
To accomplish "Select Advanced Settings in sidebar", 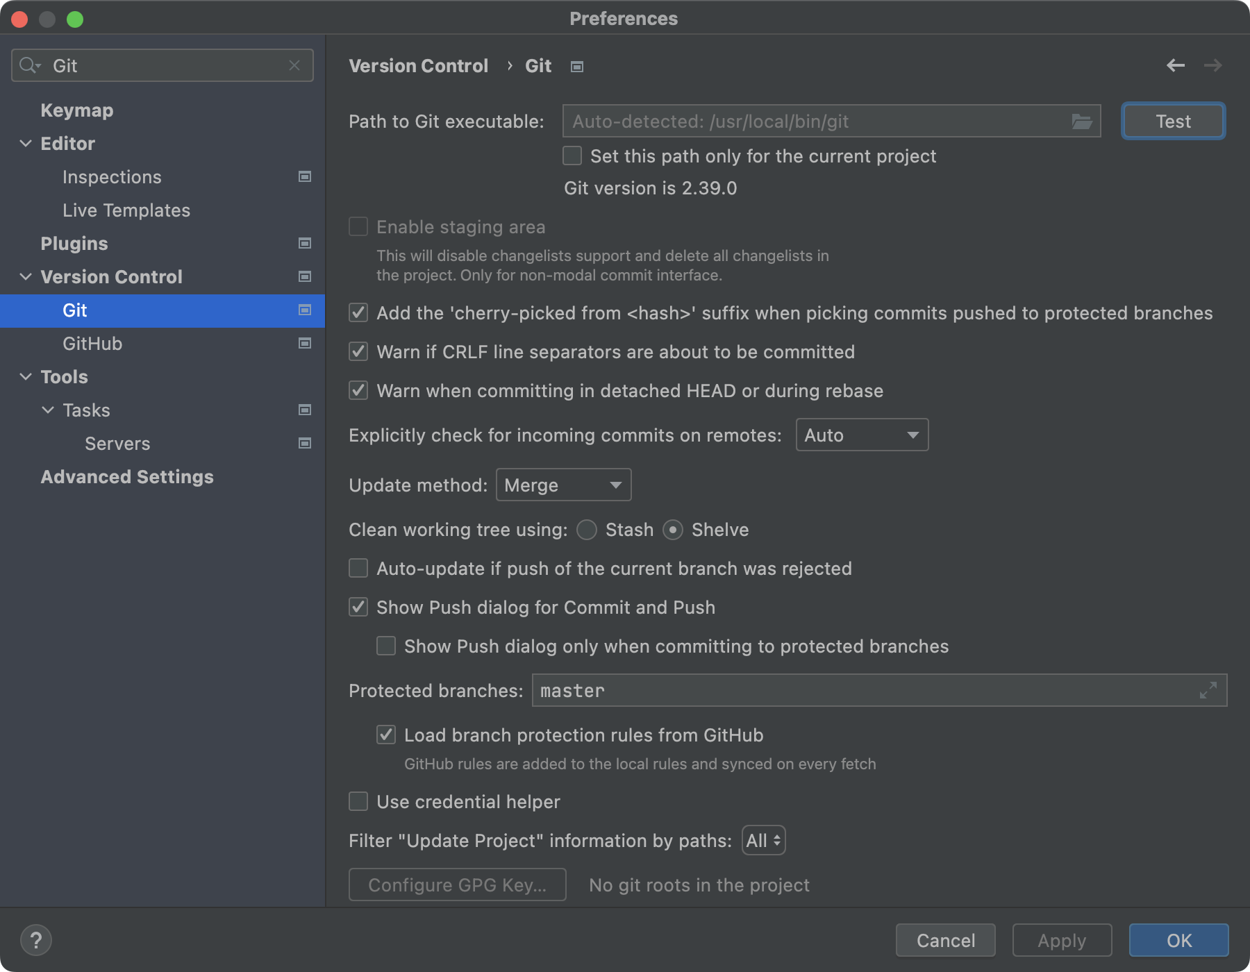I will 127,477.
